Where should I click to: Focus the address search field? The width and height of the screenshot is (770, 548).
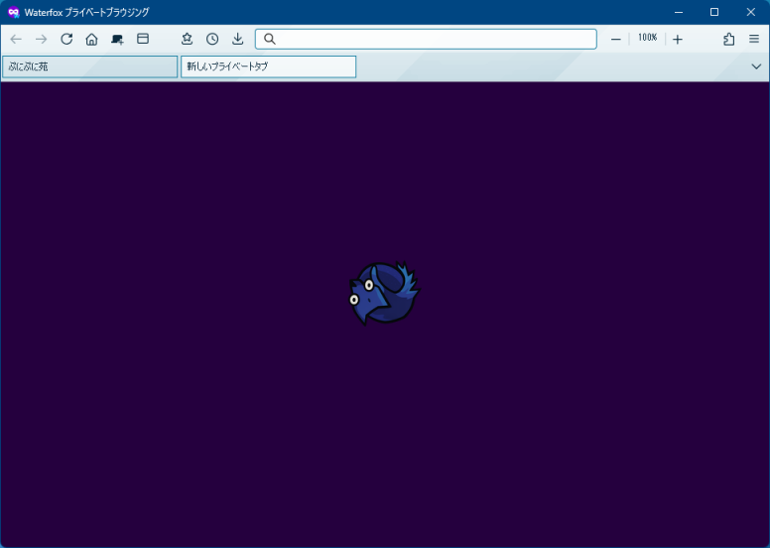[432, 39]
